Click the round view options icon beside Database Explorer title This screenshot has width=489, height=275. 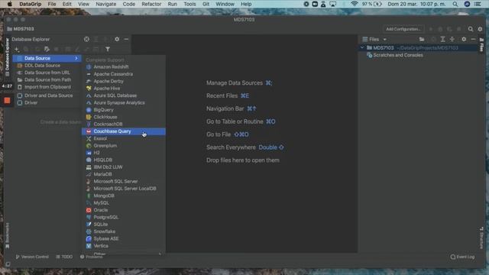86,39
